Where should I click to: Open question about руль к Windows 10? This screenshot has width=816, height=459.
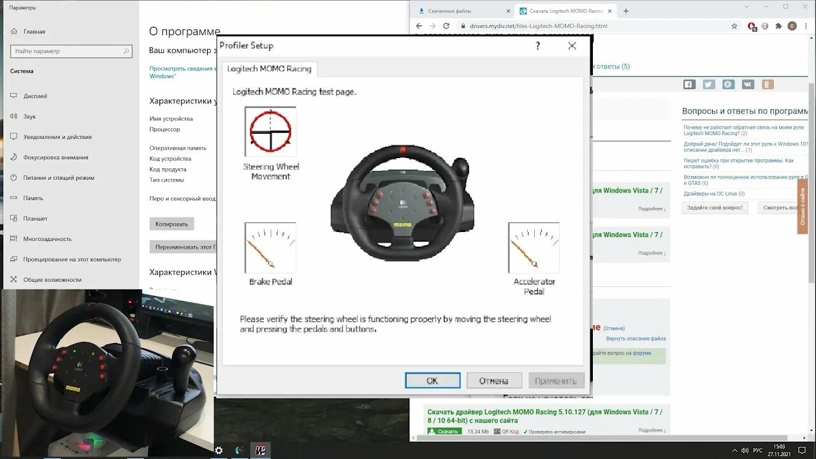[746, 147]
